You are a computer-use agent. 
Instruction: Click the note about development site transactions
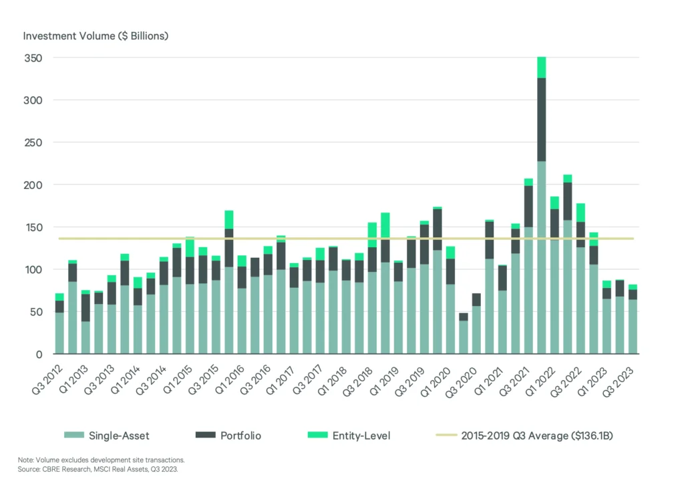click(102, 460)
